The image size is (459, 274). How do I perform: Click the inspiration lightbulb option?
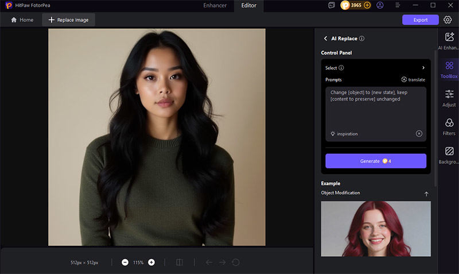344,134
